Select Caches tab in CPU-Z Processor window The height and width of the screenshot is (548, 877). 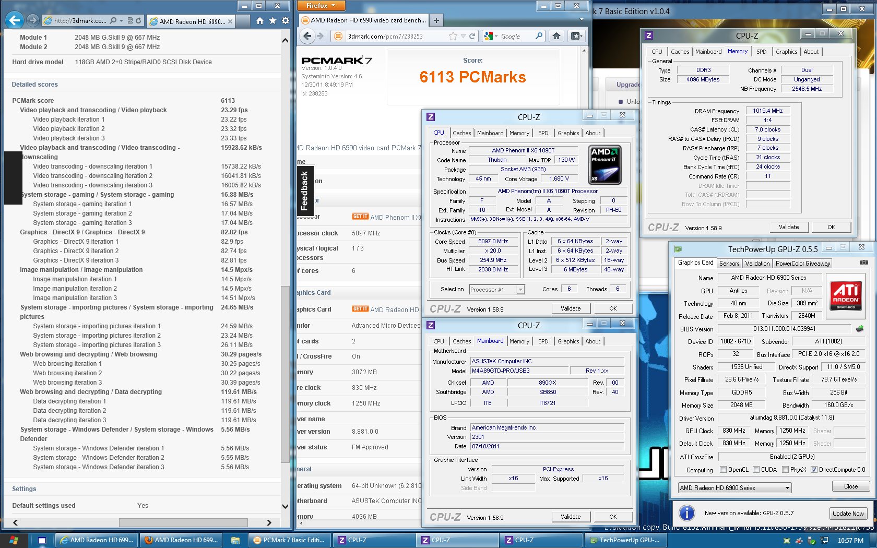tap(461, 133)
